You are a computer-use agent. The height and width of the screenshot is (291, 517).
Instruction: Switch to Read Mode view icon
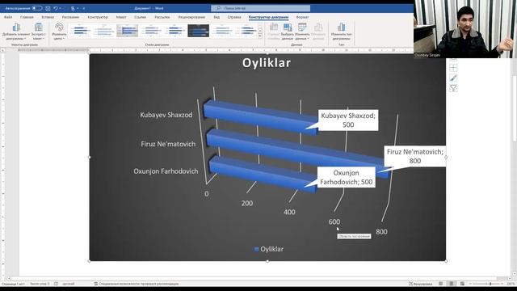[441, 284]
